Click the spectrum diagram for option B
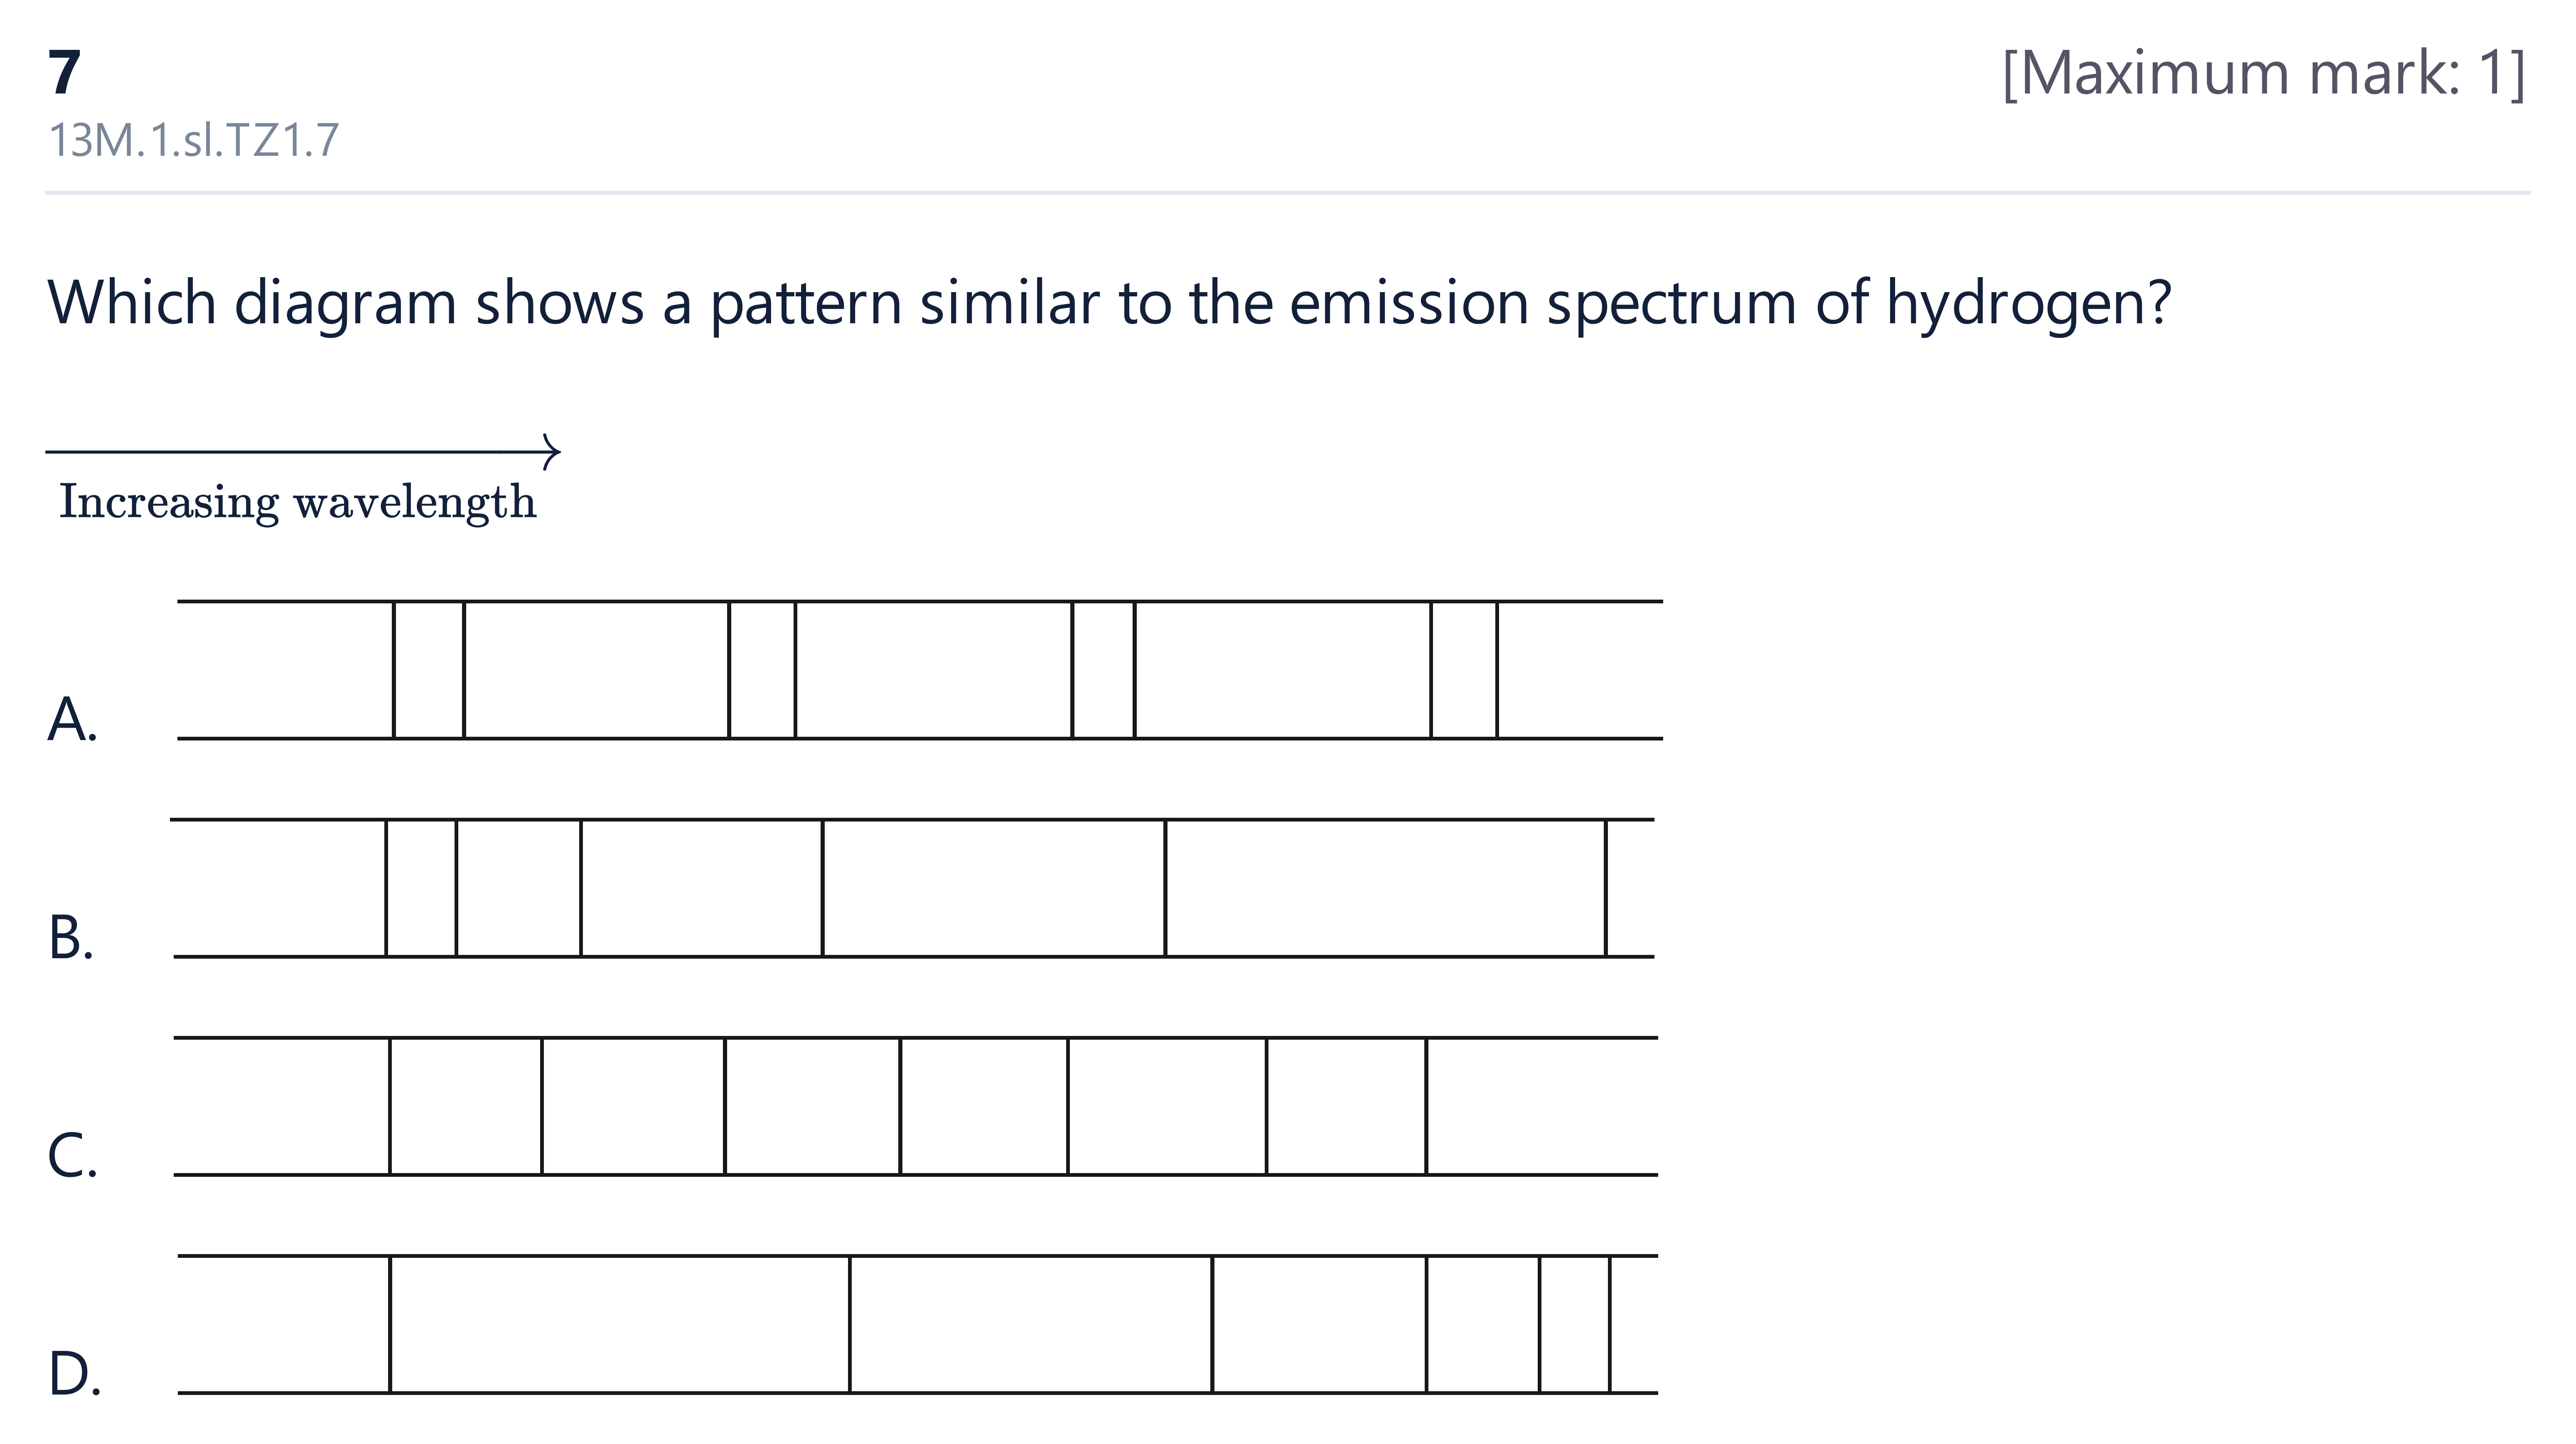Viewport: 2576px width, 1444px height. click(x=913, y=888)
